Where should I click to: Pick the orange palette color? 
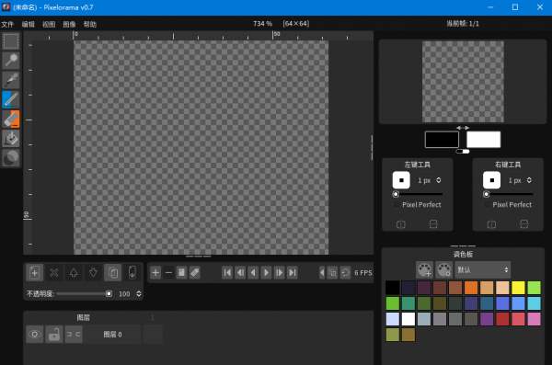471,288
